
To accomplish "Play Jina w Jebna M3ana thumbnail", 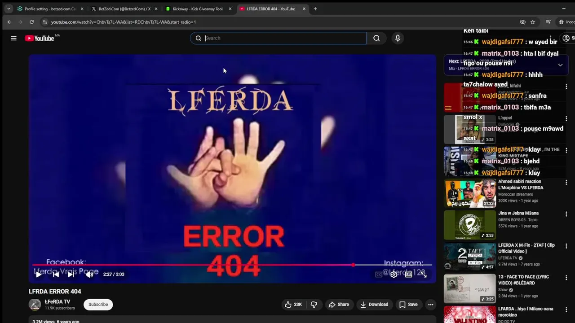I will coord(470,225).
